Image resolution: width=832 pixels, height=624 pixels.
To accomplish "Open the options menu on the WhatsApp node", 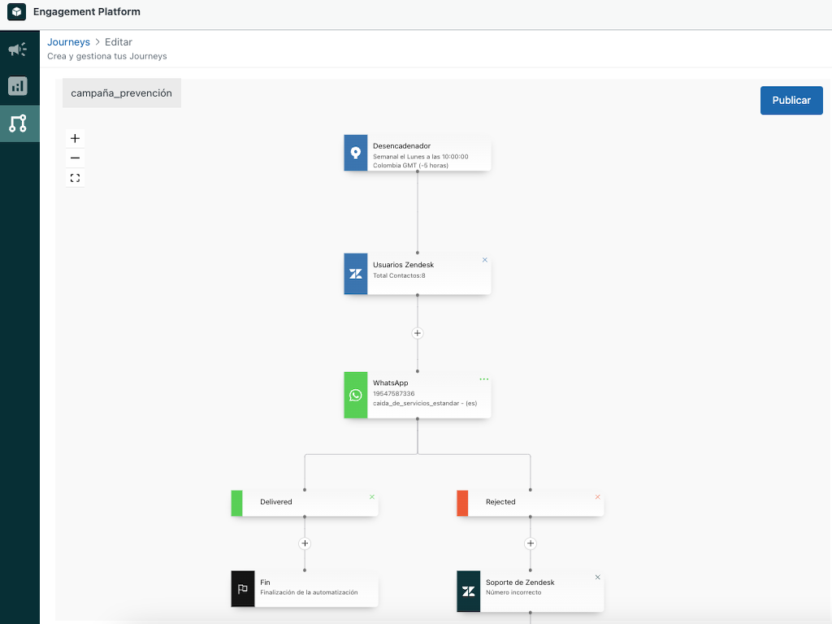I will point(484,379).
